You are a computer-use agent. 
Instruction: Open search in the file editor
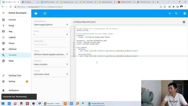(x=176, y=14)
